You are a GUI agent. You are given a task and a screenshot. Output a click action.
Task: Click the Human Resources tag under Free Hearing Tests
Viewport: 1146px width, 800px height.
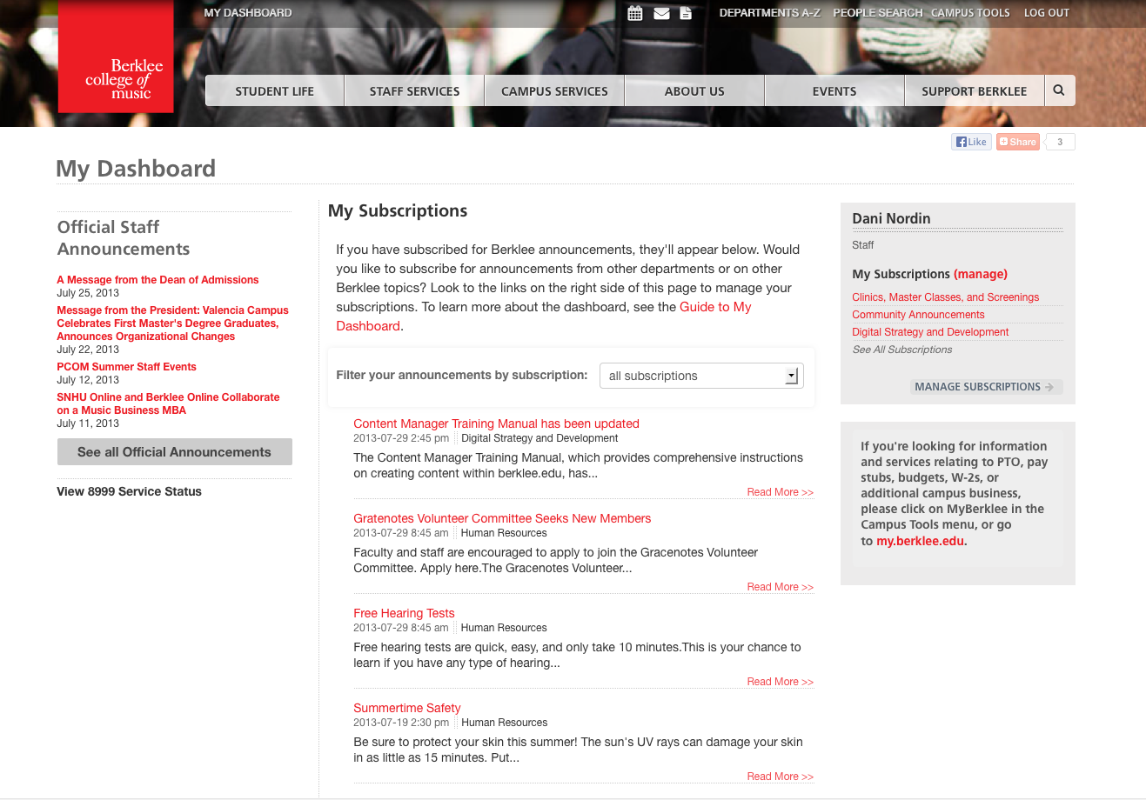point(504,628)
